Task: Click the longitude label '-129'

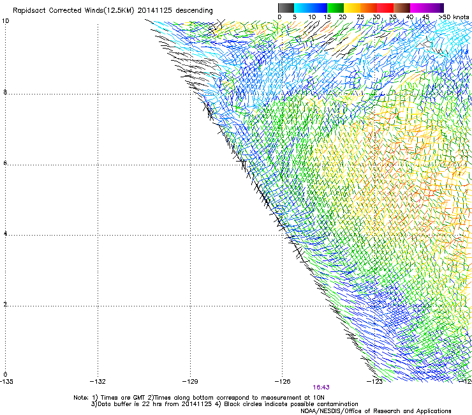Action: (190, 382)
